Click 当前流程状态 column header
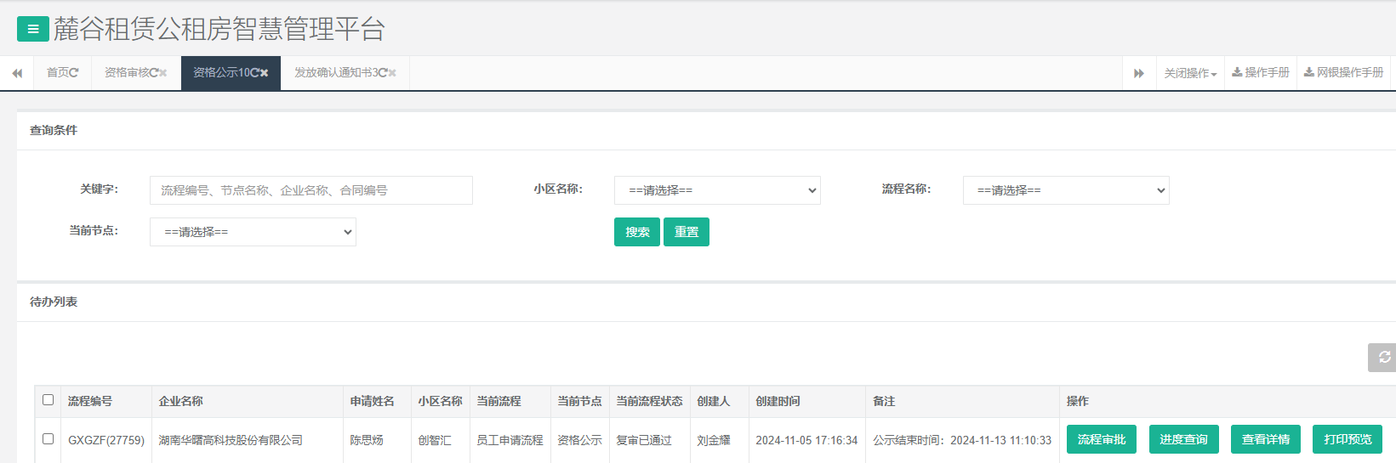 click(649, 401)
